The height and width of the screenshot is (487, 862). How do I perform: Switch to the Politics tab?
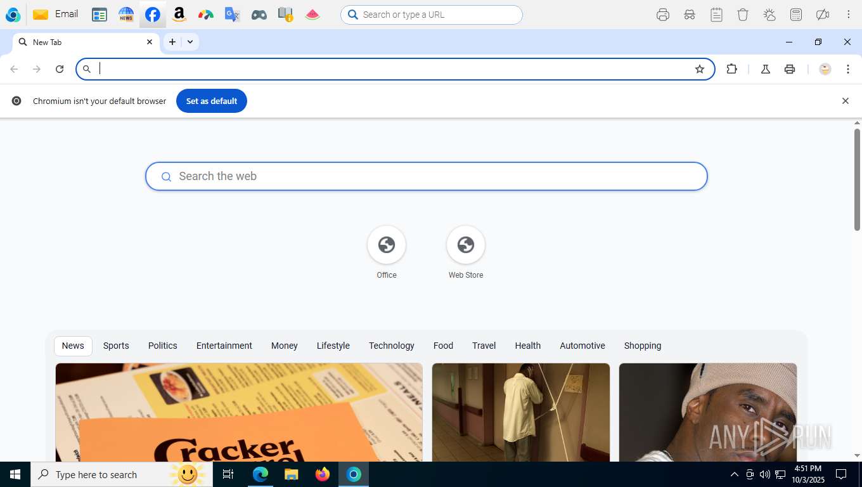coord(163,346)
